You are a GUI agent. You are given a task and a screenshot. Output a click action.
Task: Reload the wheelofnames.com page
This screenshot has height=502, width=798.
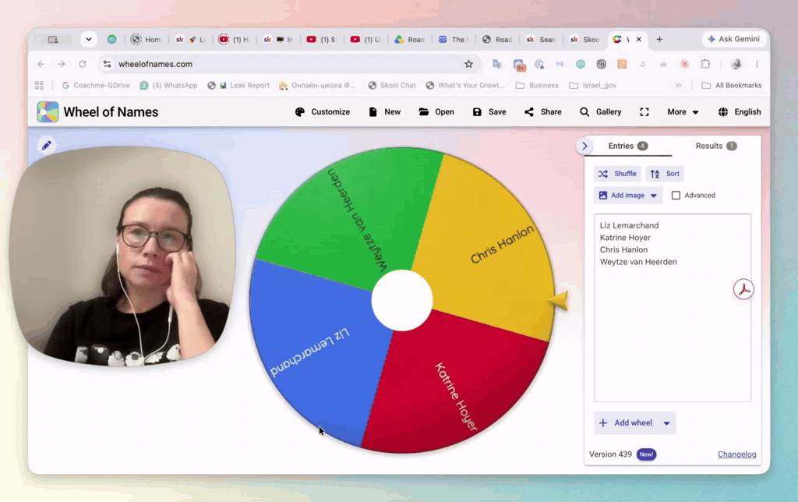[83, 64]
